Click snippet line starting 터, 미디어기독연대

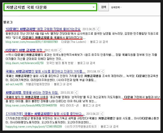click(51, 80)
